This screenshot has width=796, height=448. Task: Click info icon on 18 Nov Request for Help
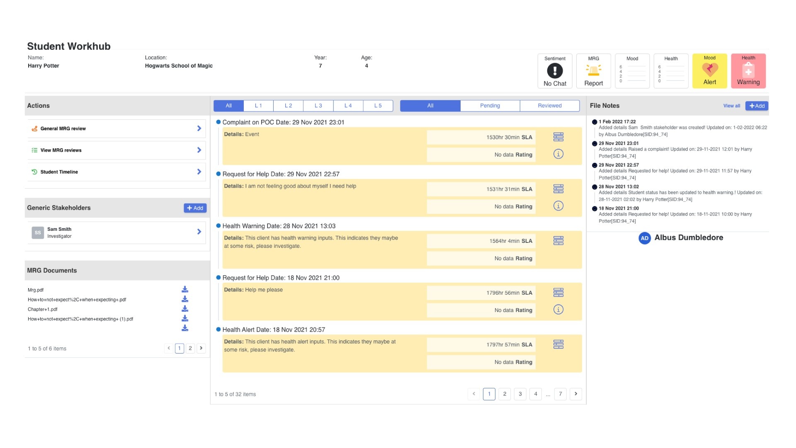point(558,310)
